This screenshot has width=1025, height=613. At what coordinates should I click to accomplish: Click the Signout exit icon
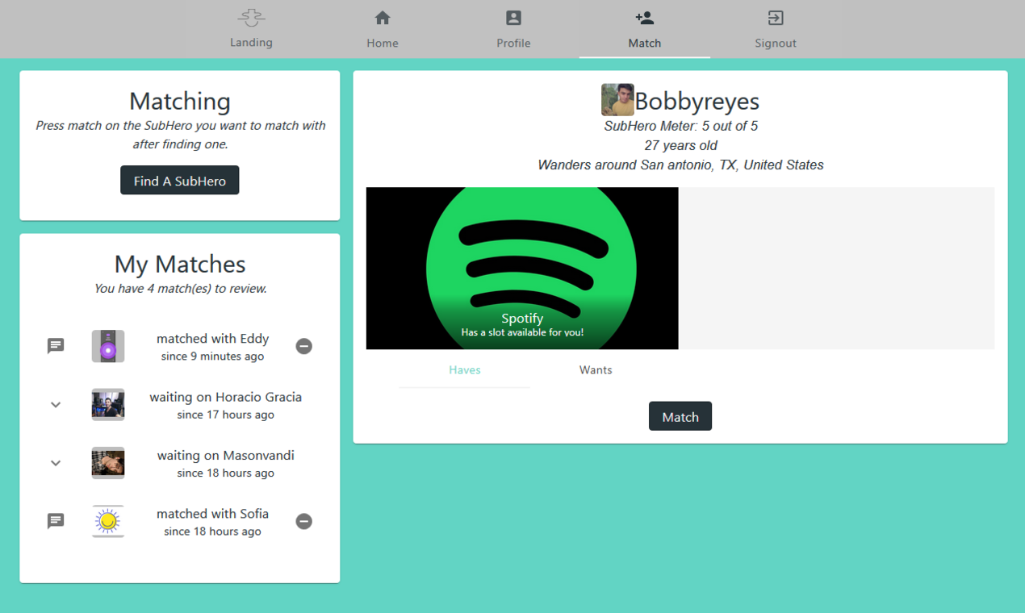776,18
